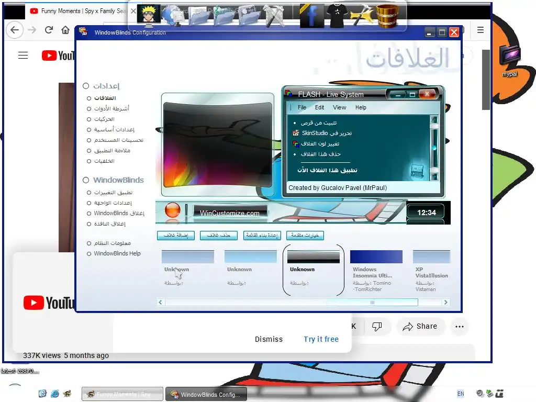
Task: Select the highlighted black Unknown skin
Action: point(313,270)
